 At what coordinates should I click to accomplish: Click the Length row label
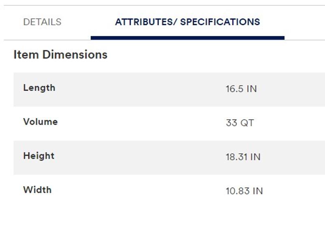pos(39,88)
